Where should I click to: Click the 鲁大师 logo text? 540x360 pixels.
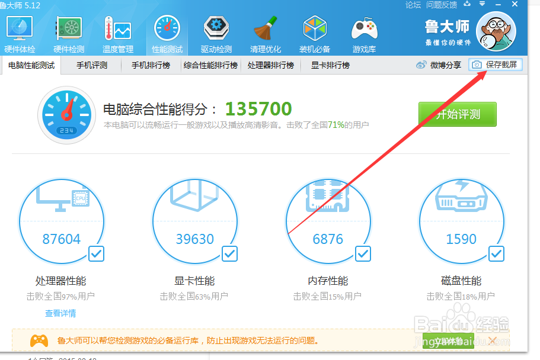(x=448, y=27)
